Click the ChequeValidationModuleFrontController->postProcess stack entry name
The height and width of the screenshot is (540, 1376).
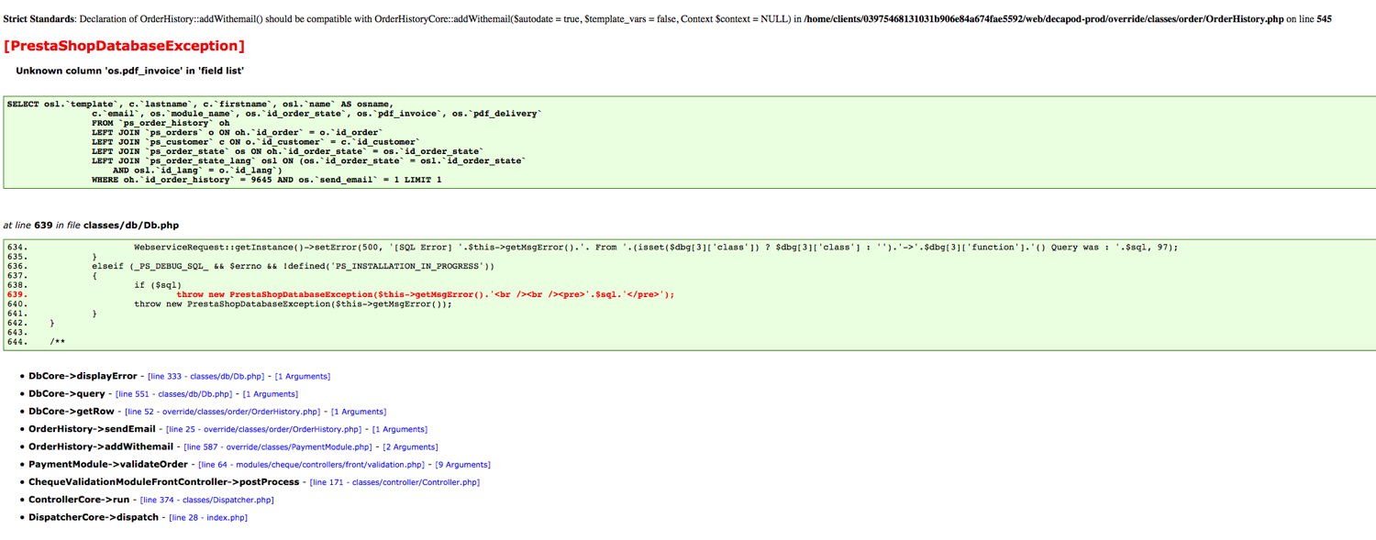coord(164,481)
